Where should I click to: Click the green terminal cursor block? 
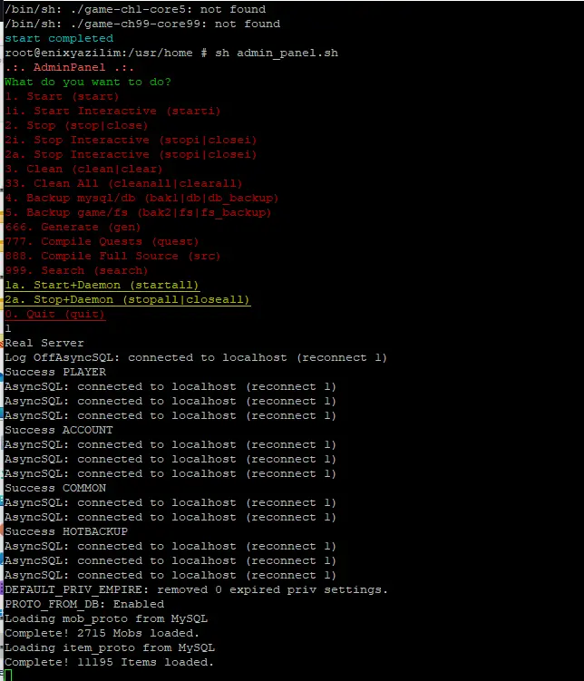(x=7, y=676)
